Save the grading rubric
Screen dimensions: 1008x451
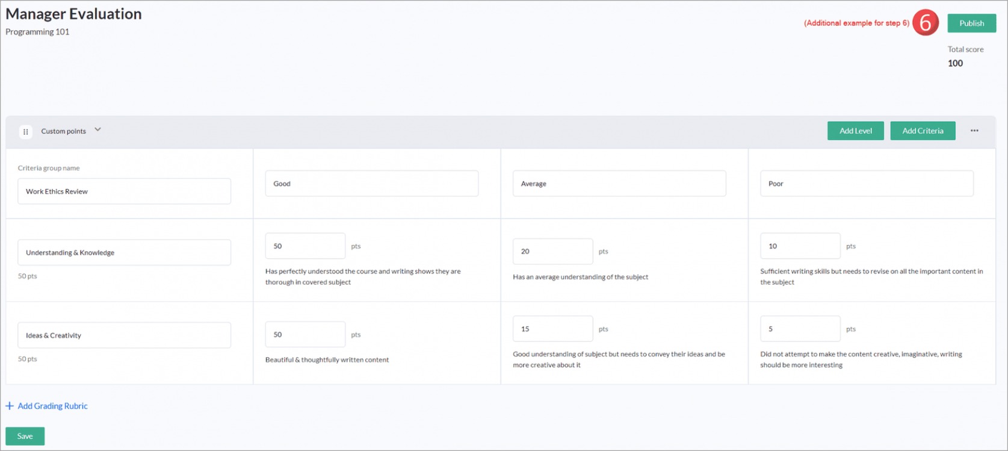click(25, 436)
